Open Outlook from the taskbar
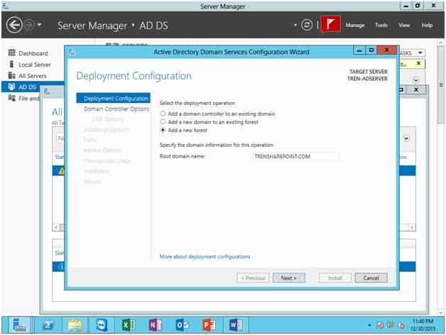This screenshot has height=335, width=446. 182,325
